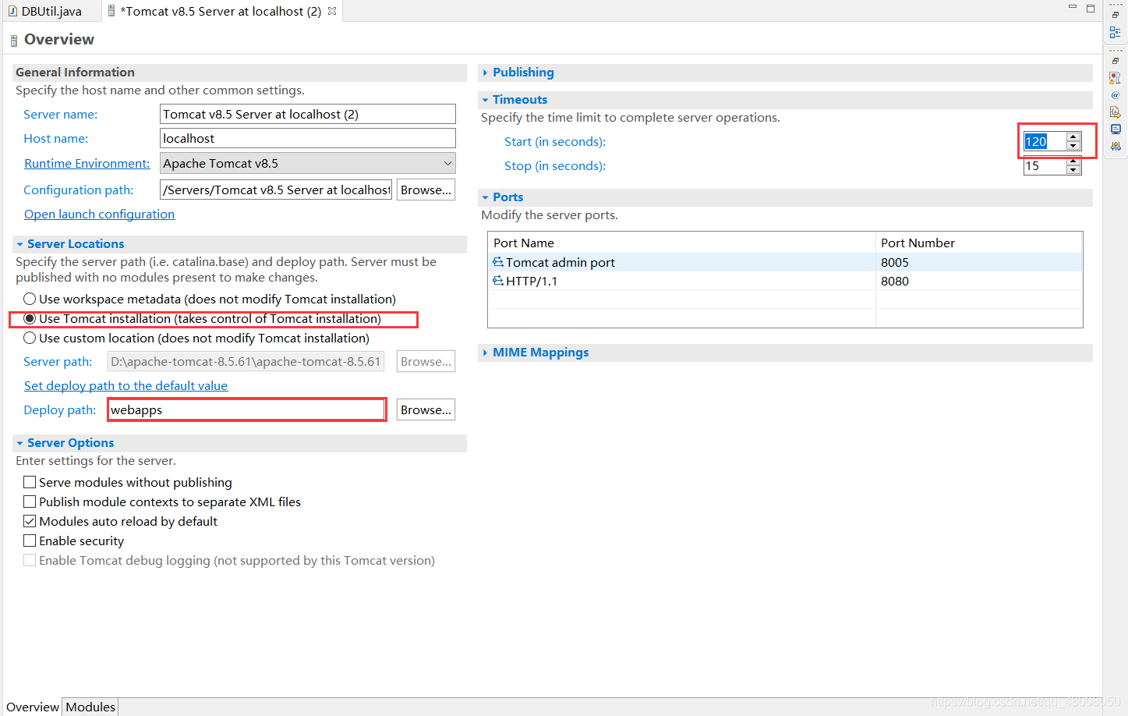The image size is (1128, 716).
Task: Check Publish module contexts to separate XML files
Action: pos(30,502)
